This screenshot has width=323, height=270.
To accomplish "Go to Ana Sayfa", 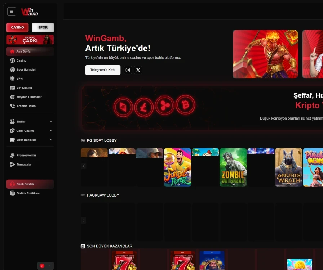I will [x=30, y=51].
